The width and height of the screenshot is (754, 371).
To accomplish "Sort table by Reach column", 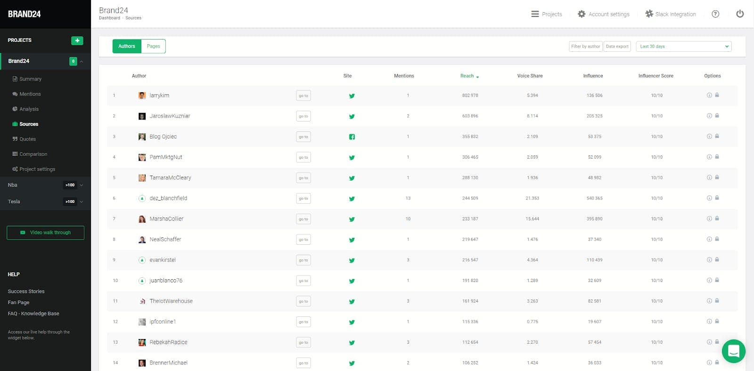I will point(469,76).
